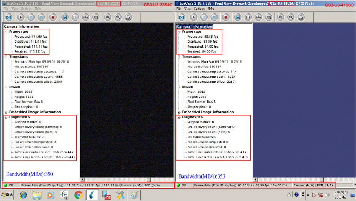
Task: Open camera control sliders dialog in GS3-U3-41C6C window
Action: pyautogui.click(x=247, y=17)
